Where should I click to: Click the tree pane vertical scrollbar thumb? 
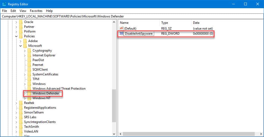point(114,106)
